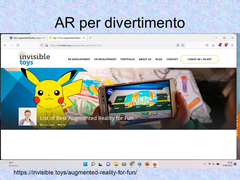The height and width of the screenshot is (180, 240).
Task: Click the battery tray icon
Action: (x=218, y=164)
